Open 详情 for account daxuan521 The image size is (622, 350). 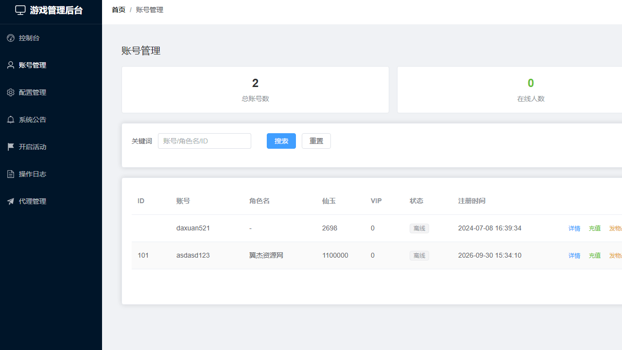574,228
